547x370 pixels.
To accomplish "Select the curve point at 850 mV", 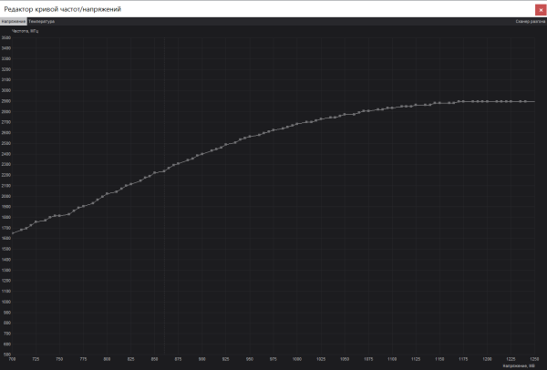I will click(154, 172).
